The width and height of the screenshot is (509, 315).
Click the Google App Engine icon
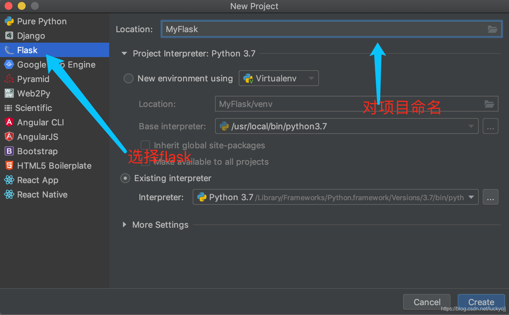[9, 64]
